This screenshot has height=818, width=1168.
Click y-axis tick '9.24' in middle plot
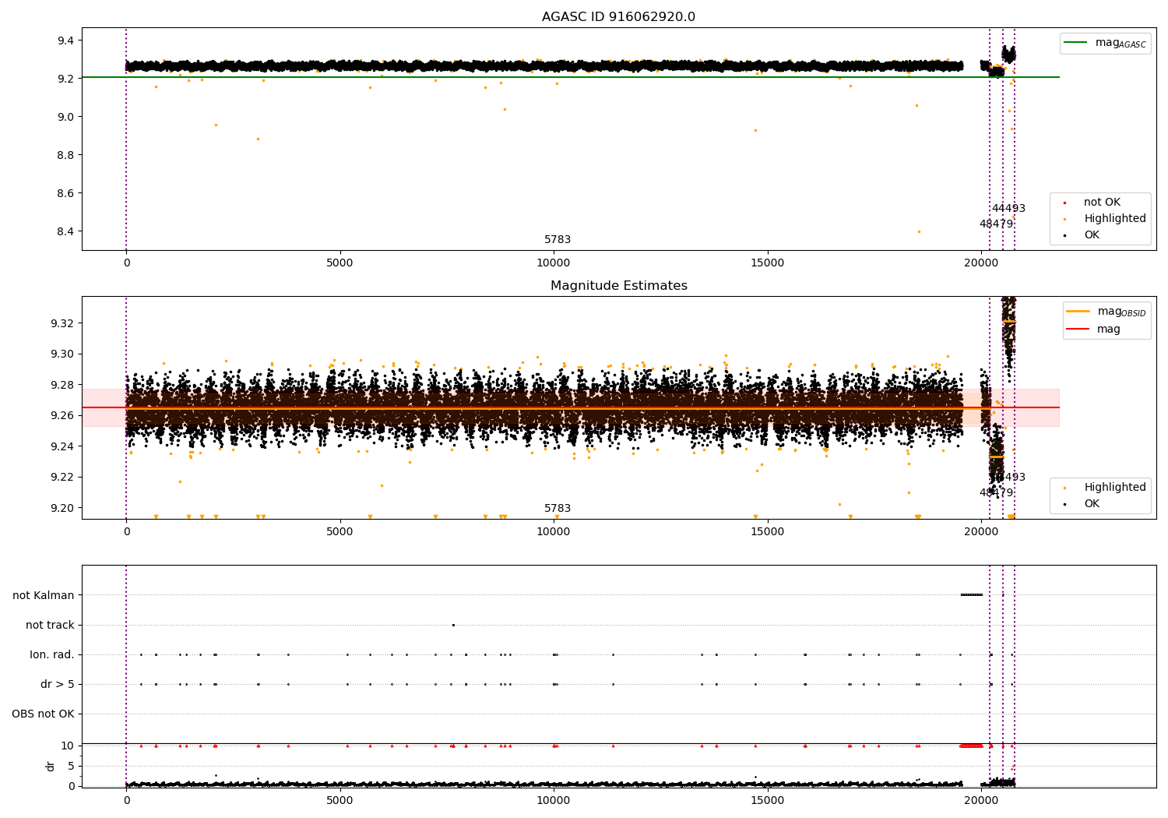coord(63,446)
